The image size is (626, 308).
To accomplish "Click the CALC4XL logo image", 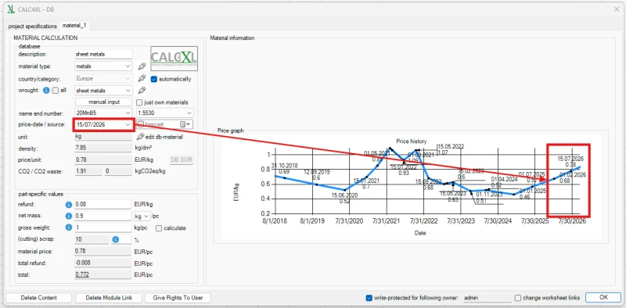I will point(174,59).
